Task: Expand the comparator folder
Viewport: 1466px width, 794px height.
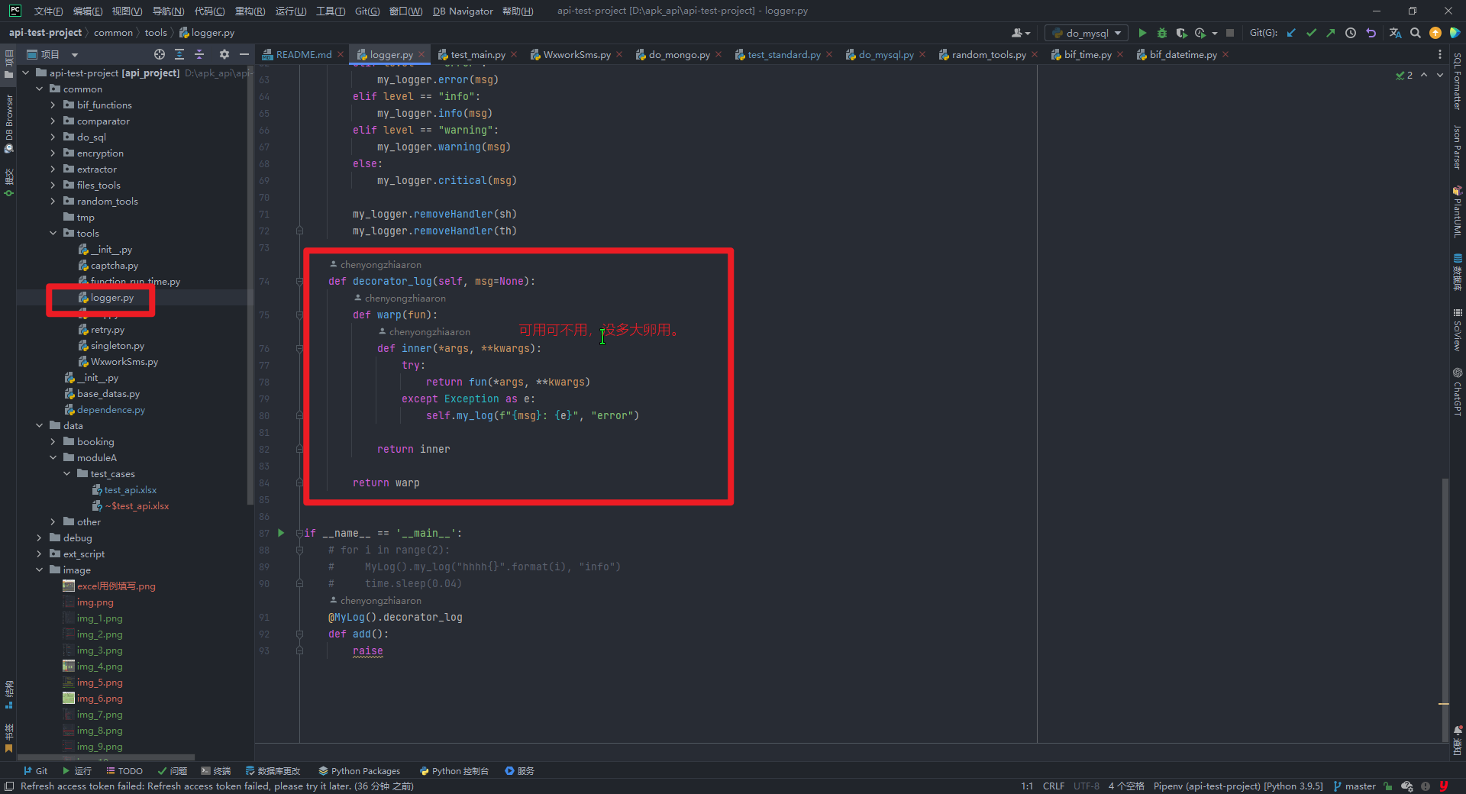Action: 53,121
